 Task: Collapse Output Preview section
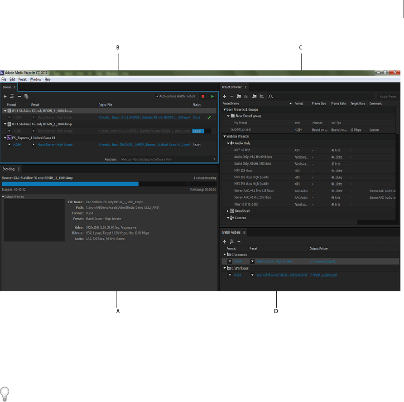point(3,197)
